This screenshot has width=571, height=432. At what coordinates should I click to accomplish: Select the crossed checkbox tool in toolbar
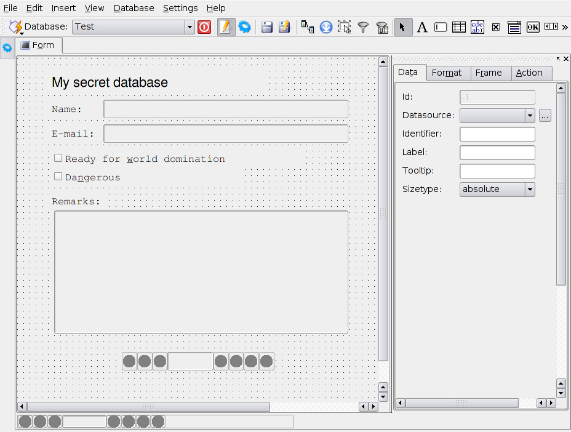coord(495,27)
